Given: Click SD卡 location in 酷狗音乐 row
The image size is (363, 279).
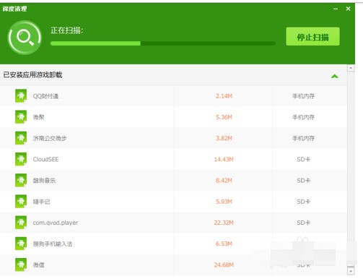Looking at the screenshot, I should (303, 181).
